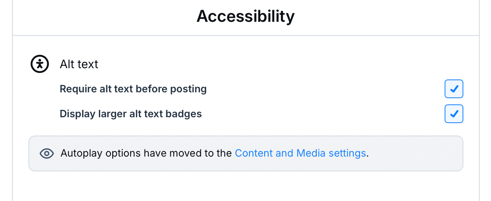Click the word "Media" in the blue link
This screenshot has height=201, width=491.
point(311,153)
